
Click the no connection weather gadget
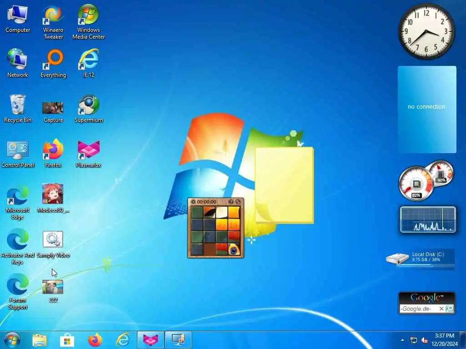(x=427, y=110)
